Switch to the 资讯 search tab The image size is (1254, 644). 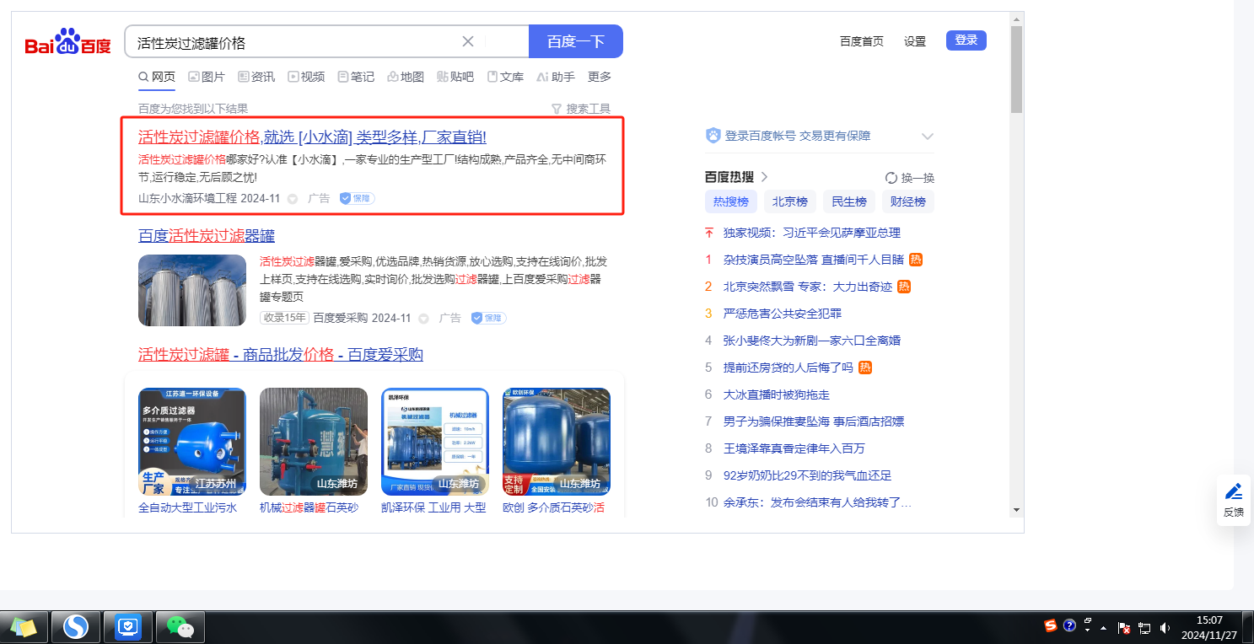point(256,77)
